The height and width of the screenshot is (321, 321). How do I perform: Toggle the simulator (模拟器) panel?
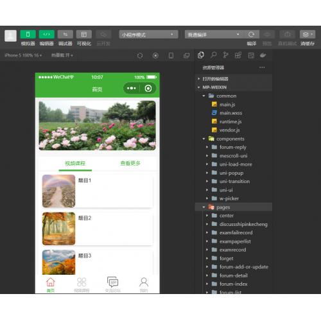(x=28, y=34)
